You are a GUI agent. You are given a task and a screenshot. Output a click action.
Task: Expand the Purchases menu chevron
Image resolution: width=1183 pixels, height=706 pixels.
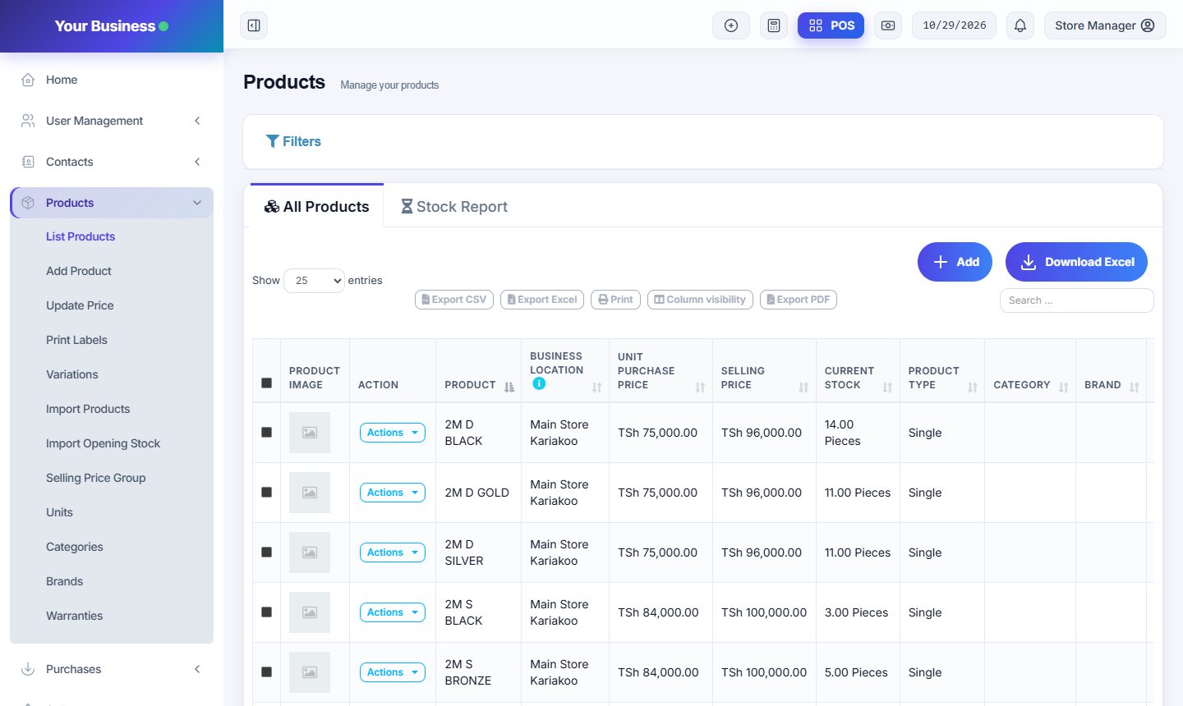pos(197,669)
